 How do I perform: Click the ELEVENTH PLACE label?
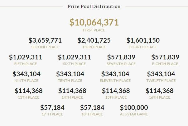point(115,81)
